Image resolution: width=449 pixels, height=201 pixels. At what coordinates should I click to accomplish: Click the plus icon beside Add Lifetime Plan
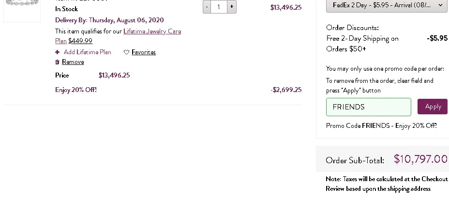click(x=58, y=52)
